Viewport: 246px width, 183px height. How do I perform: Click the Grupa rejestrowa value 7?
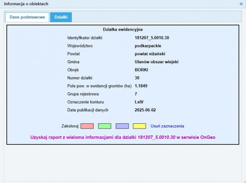click(x=136, y=94)
